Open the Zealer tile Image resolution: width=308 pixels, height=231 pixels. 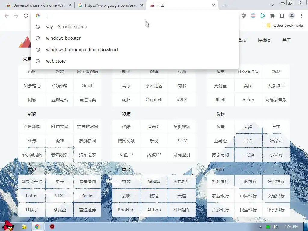88,196
